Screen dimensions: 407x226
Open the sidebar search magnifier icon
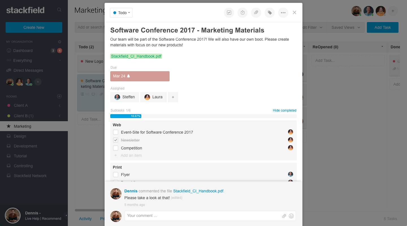coord(59,10)
